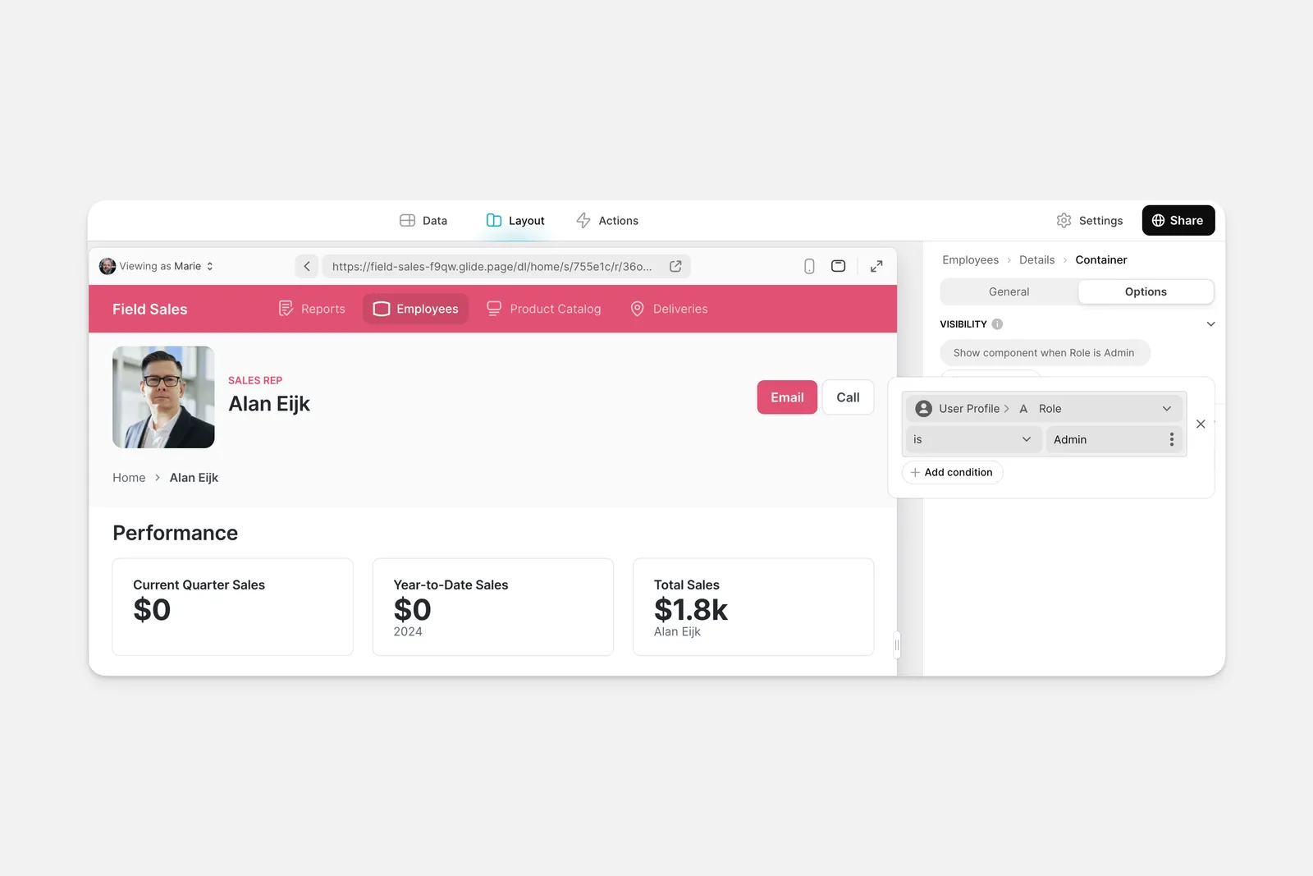Click the preview pane resize handle

(x=897, y=645)
